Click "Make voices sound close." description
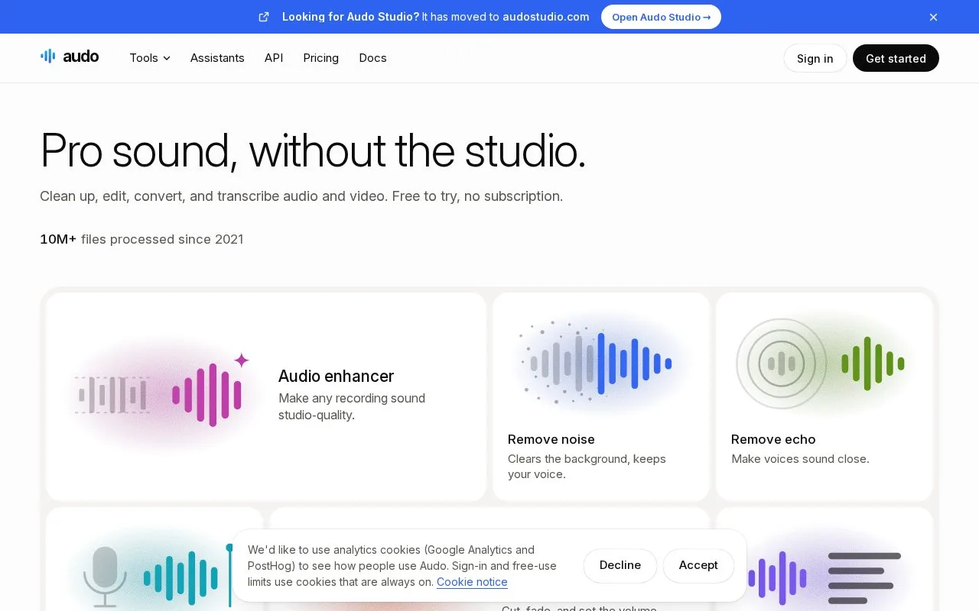 tap(800, 459)
